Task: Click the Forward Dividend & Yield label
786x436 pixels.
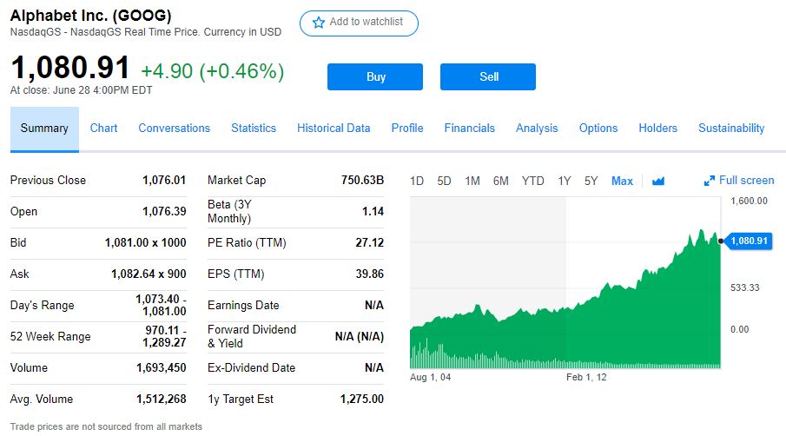Action: [x=252, y=336]
